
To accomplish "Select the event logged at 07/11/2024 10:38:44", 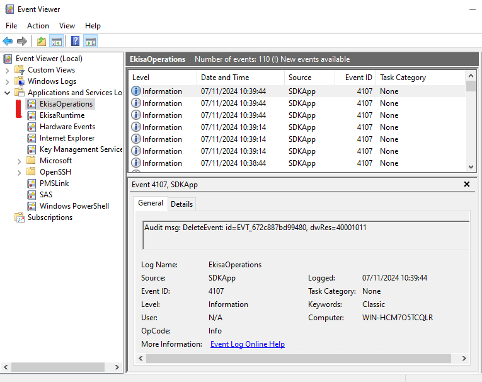I will click(233, 163).
